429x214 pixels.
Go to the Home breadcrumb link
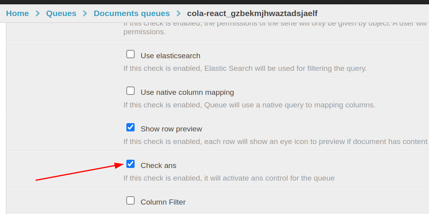[17, 13]
